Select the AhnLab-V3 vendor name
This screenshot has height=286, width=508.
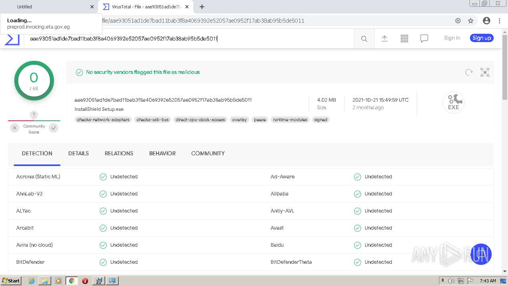[x=29, y=194]
